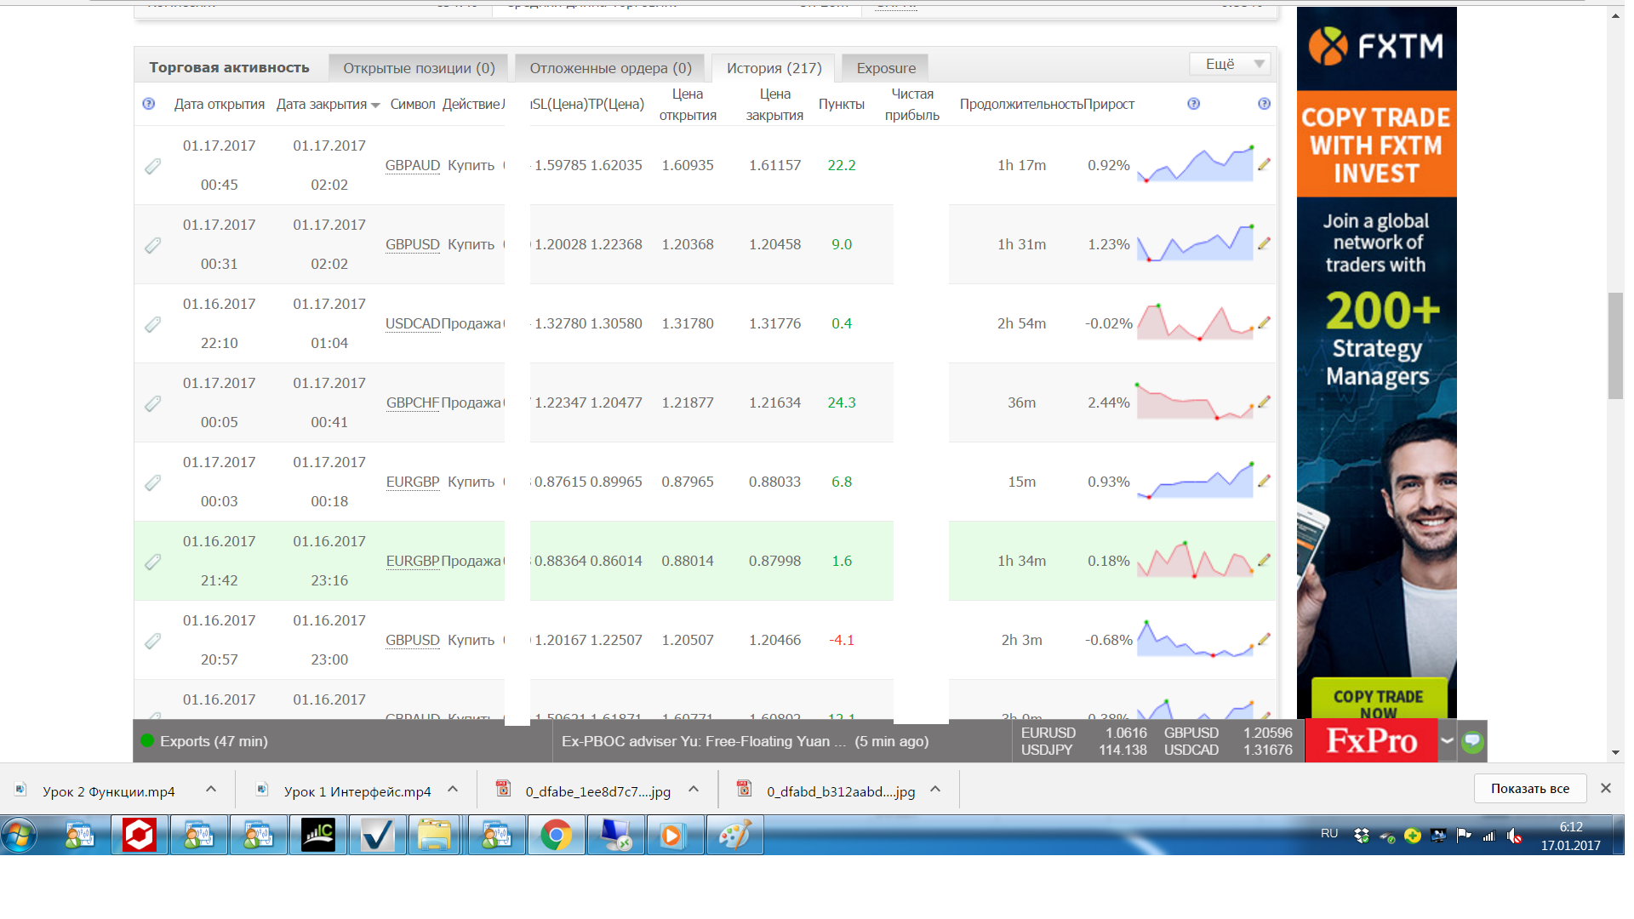The height and width of the screenshot is (919, 1634).
Task: Click paperclip icon in GBPCHF row
Action: coord(153,403)
